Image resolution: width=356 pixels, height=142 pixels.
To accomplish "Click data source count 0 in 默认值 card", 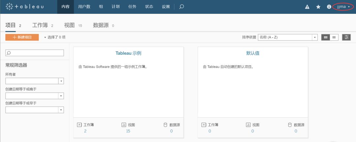I will 296,131.
